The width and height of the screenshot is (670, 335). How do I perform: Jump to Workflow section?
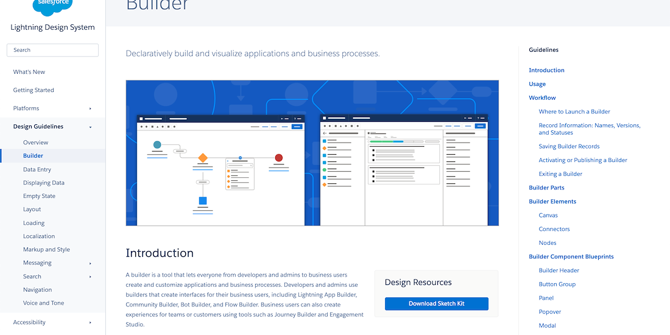(x=542, y=98)
